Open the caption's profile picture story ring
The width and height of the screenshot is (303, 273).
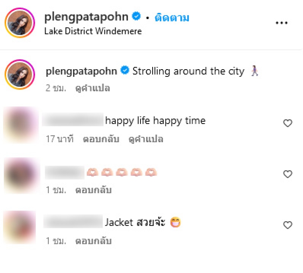pyautogui.click(x=20, y=74)
